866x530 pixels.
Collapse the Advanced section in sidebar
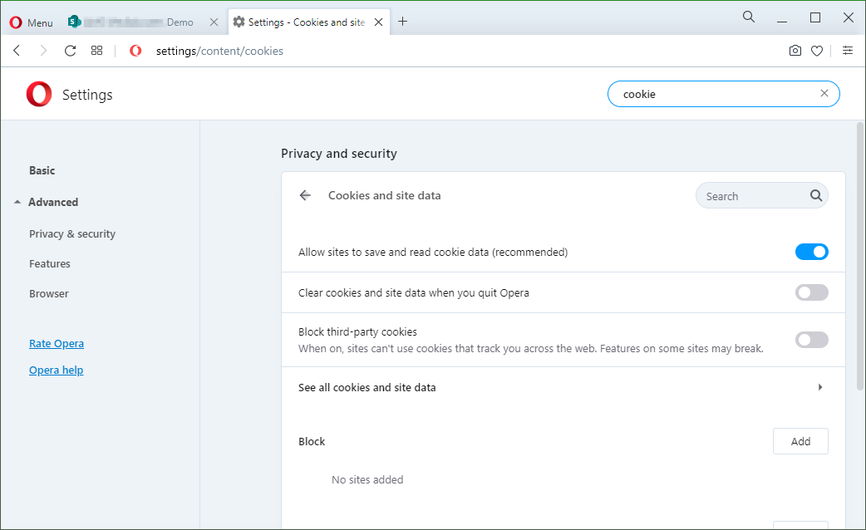coord(52,202)
